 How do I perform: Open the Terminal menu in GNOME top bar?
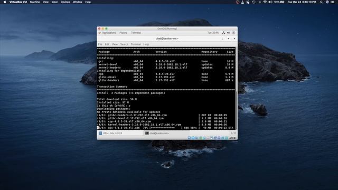click(136, 33)
